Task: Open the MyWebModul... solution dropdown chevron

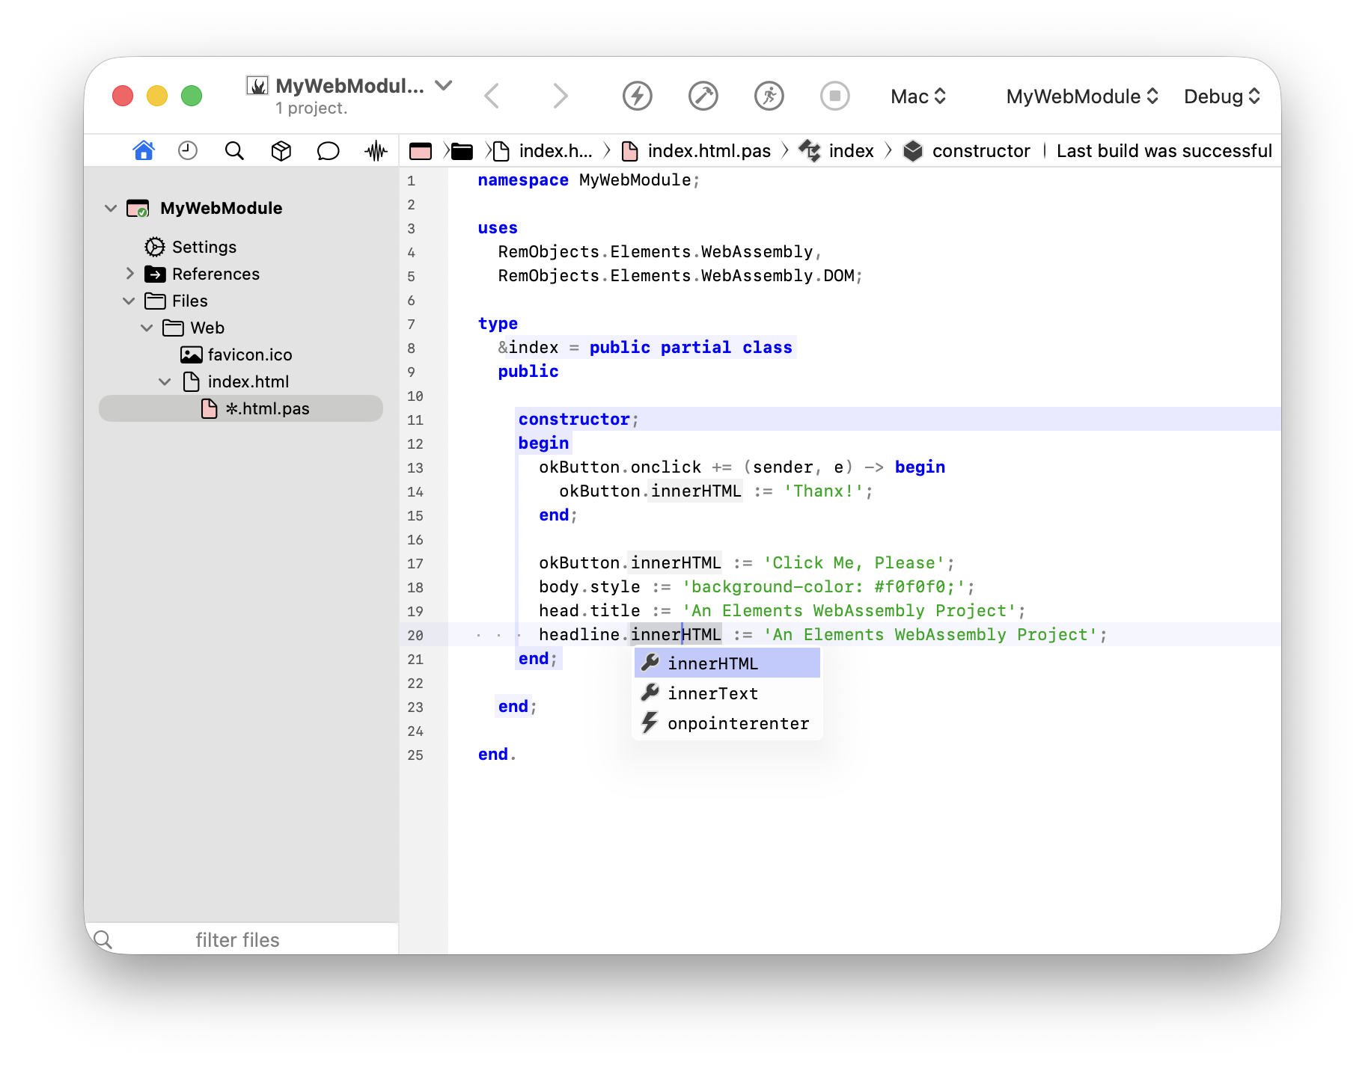Action: click(x=444, y=85)
